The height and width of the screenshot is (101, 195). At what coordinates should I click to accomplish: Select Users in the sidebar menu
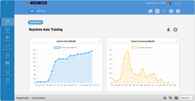click(x=7, y=56)
